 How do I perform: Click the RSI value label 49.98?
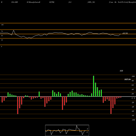coord(125,33)
